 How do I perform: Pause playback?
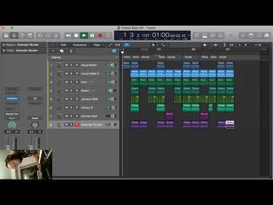point(92,35)
